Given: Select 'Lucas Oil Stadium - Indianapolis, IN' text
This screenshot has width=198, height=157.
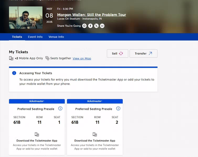Looking at the screenshot, I should 80,19.
